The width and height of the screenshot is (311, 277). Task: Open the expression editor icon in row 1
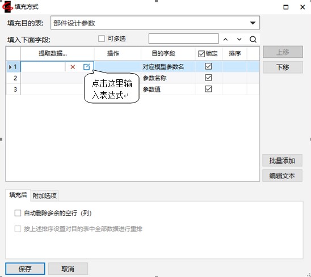[86, 67]
